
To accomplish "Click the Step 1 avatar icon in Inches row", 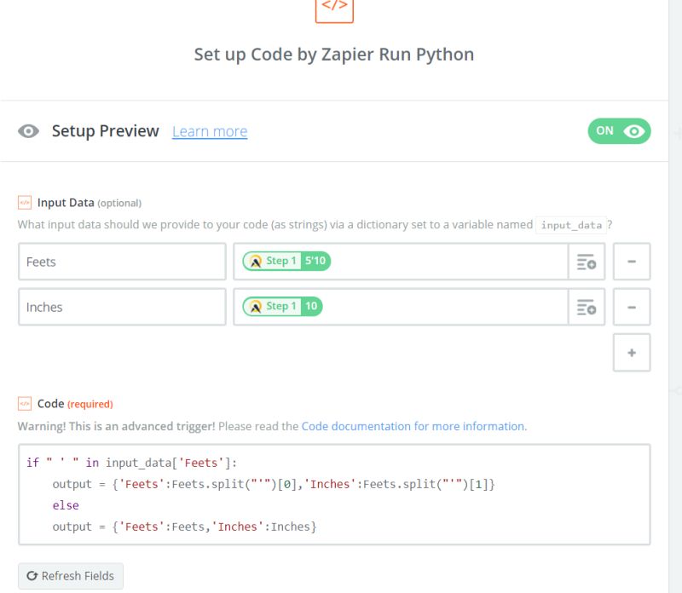I will coord(253,307).
